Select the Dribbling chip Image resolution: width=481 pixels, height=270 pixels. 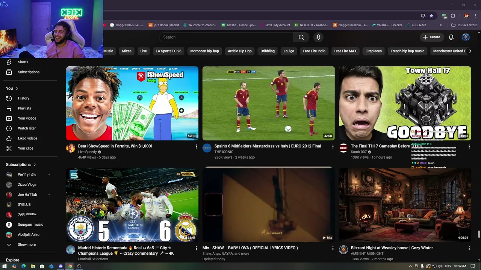[268, 51]
